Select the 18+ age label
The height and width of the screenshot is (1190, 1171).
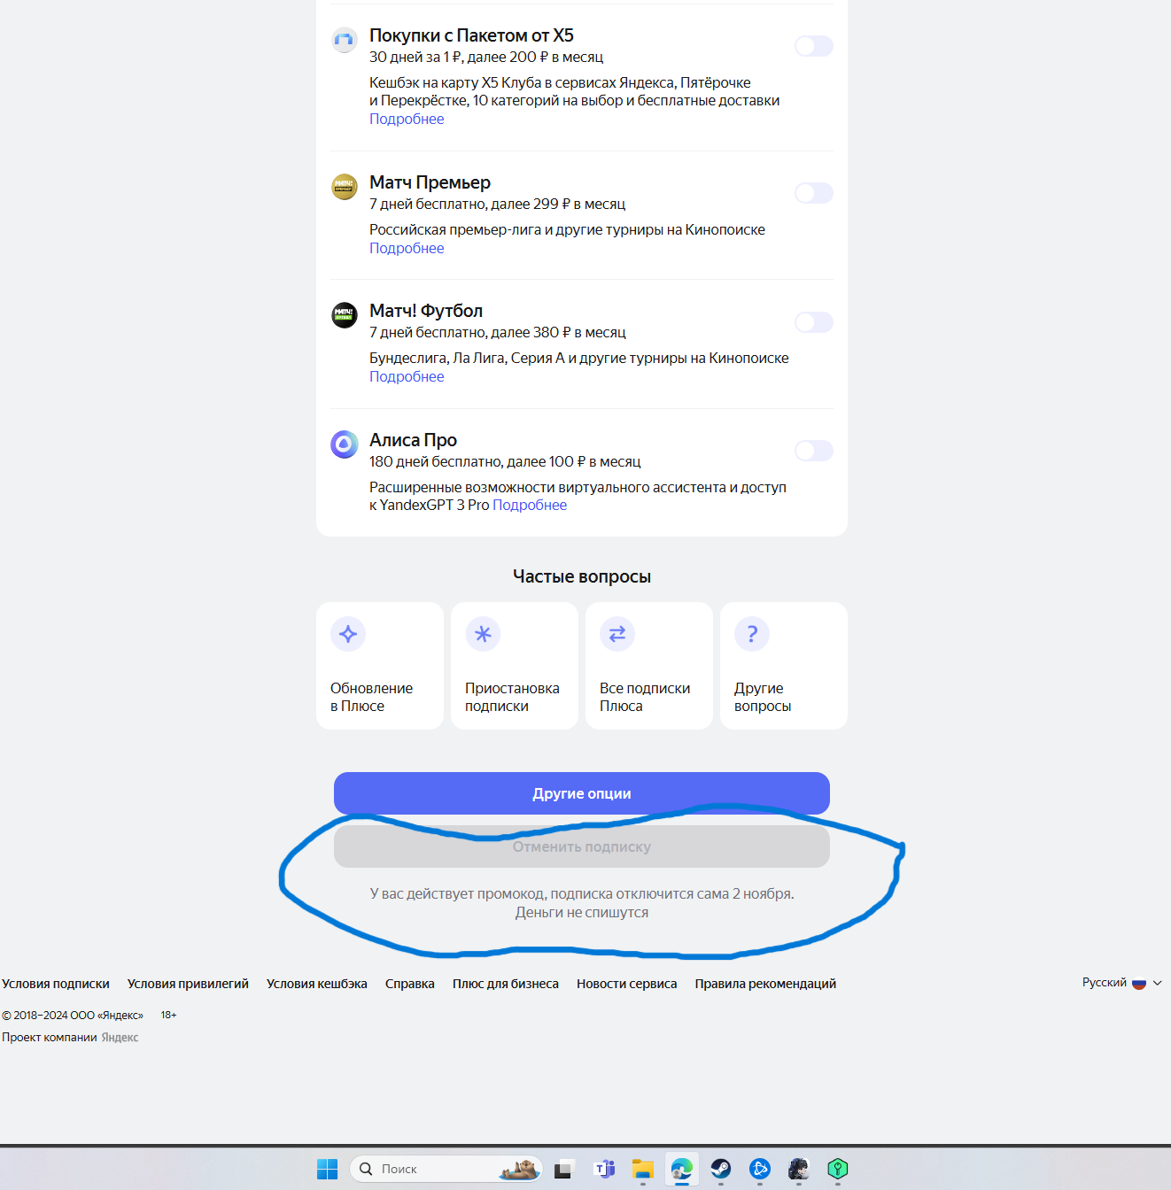(x=168, y=1015)
